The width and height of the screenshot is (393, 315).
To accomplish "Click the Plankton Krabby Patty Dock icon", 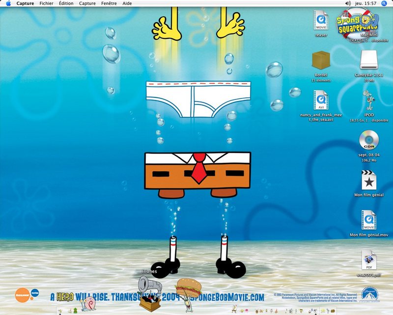I will pyautogui.click(x=189, y=294).
